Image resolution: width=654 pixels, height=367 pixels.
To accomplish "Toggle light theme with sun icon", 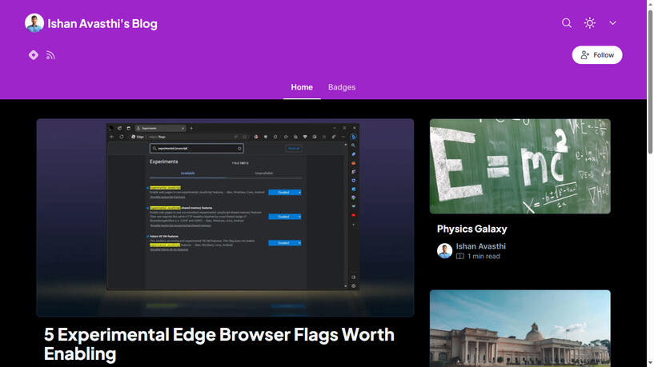I will (x=590, y=23).
